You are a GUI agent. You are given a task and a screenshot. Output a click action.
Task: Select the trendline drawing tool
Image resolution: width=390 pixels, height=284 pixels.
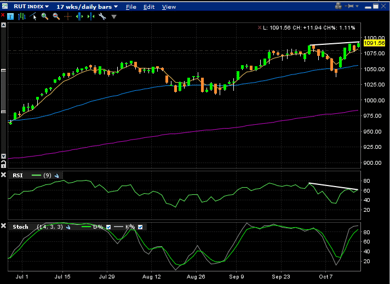pyautogui.click(x=33, y=16)
